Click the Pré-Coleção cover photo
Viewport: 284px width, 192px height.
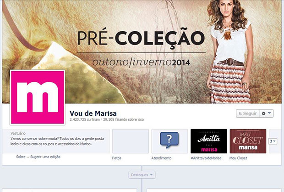pos(142,52)
